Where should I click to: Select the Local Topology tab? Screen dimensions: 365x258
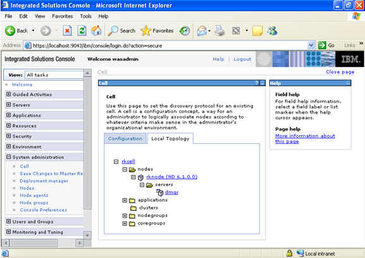pos(170,138)
